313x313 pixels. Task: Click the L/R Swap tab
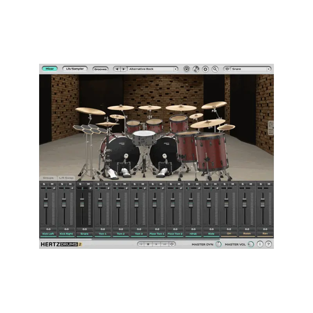click(66, 178)
